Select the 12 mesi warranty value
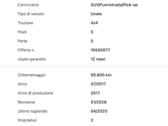The image size is (168, 126). (98, 59)
